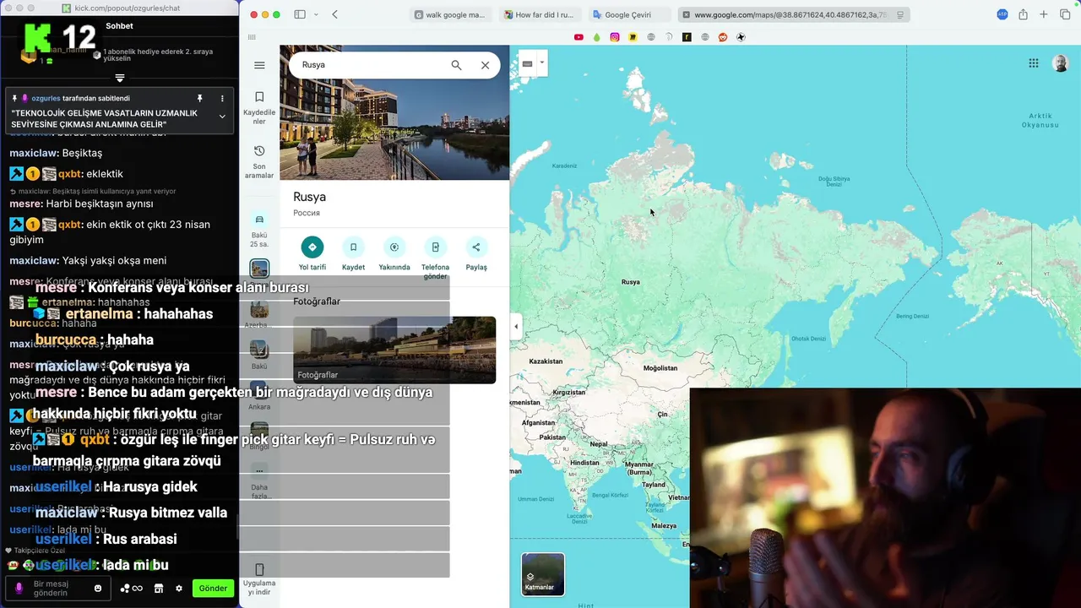Collapse the Maps side panel arrow

(x=516, y=326)
